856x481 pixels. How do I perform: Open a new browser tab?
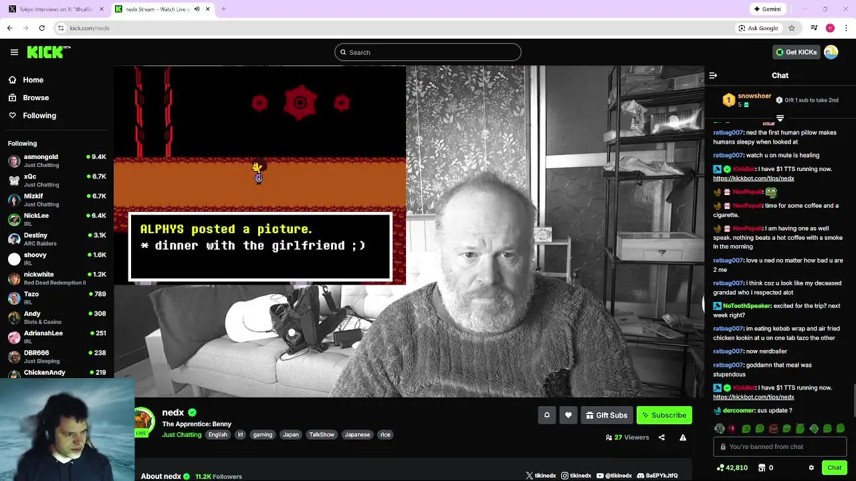pos(223,9)
